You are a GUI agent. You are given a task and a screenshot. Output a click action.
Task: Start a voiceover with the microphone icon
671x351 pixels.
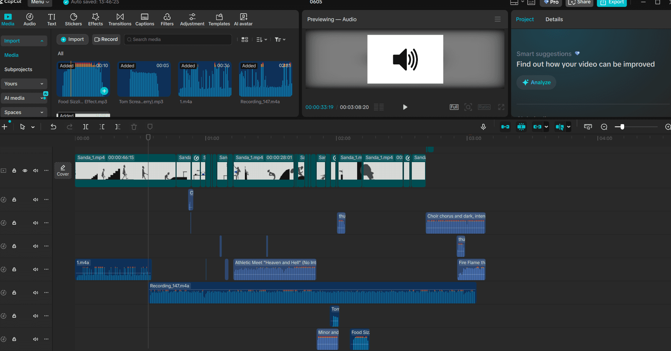pos(483,127)
